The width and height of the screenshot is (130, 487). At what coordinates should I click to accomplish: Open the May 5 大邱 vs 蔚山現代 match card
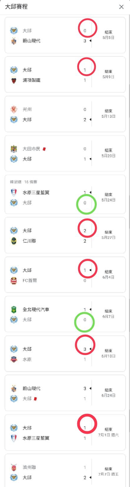pos(65,36)
